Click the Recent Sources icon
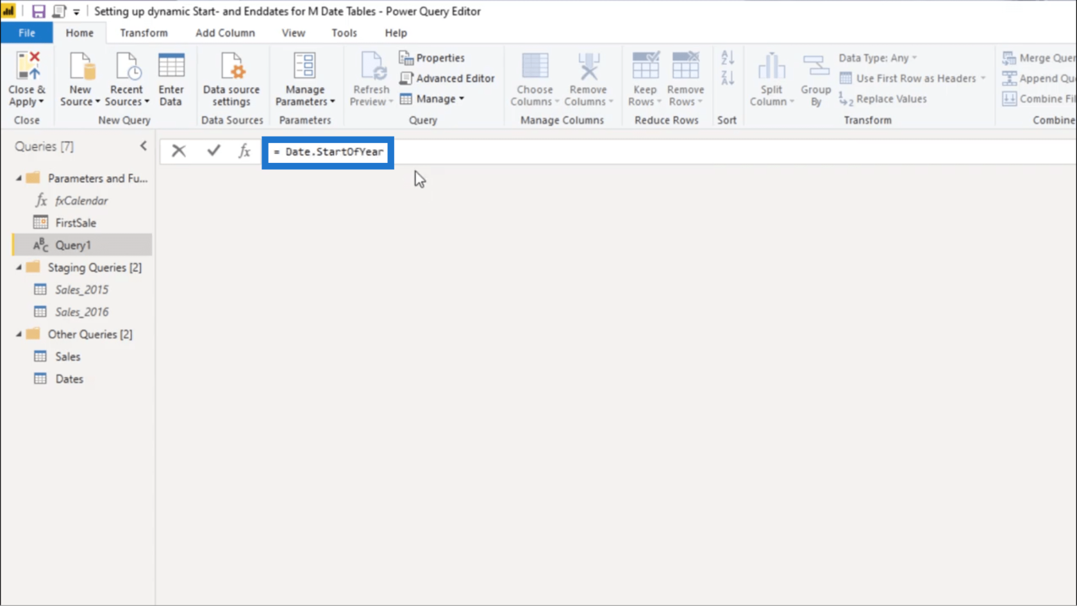 pyautogui.click(x=127, y=66)
